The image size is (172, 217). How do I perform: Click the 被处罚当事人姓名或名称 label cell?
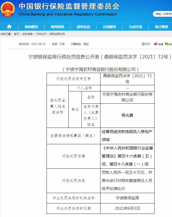(58, 106)
